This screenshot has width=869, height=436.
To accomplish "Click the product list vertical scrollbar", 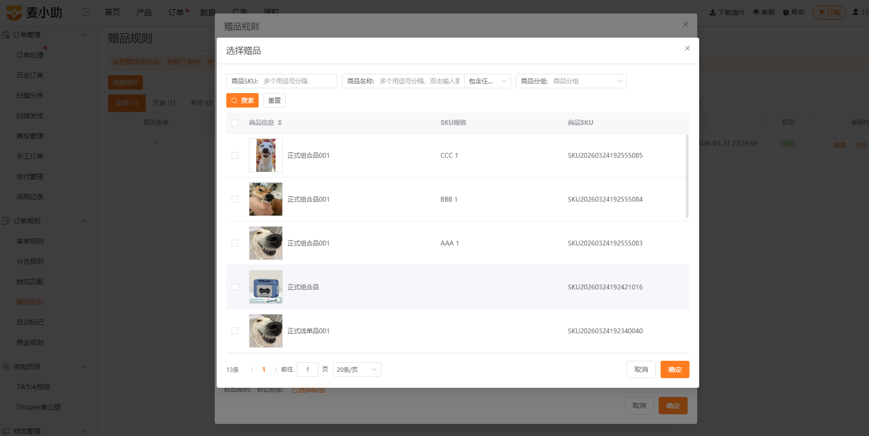I will [687, 177].
